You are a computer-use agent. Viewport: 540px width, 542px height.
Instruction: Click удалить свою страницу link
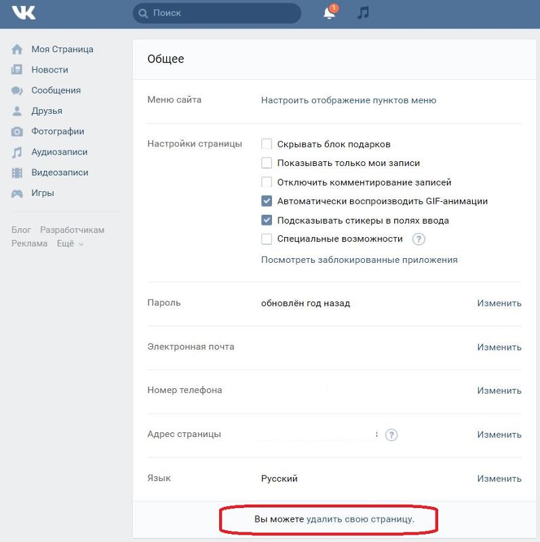(x=360, y=520)
